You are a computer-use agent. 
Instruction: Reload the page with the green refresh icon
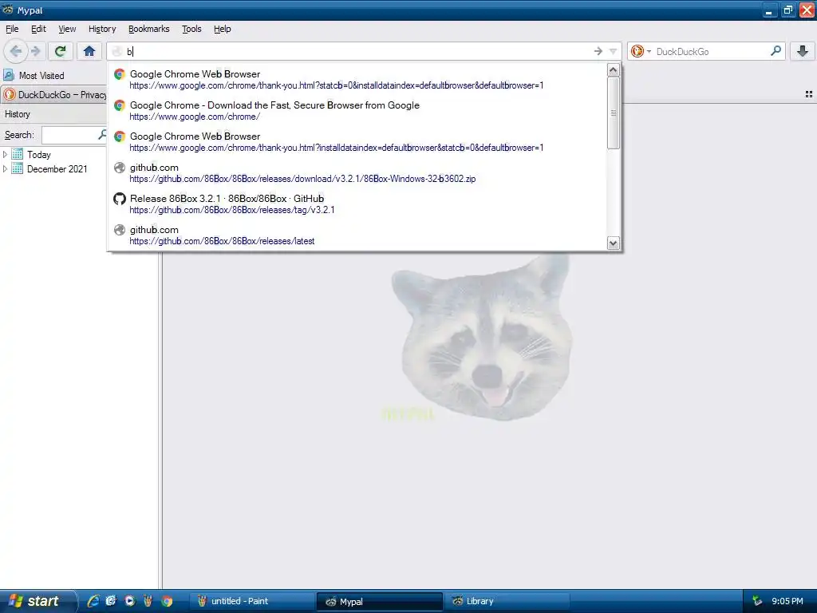pyautogui.click(x=61, y=51)
